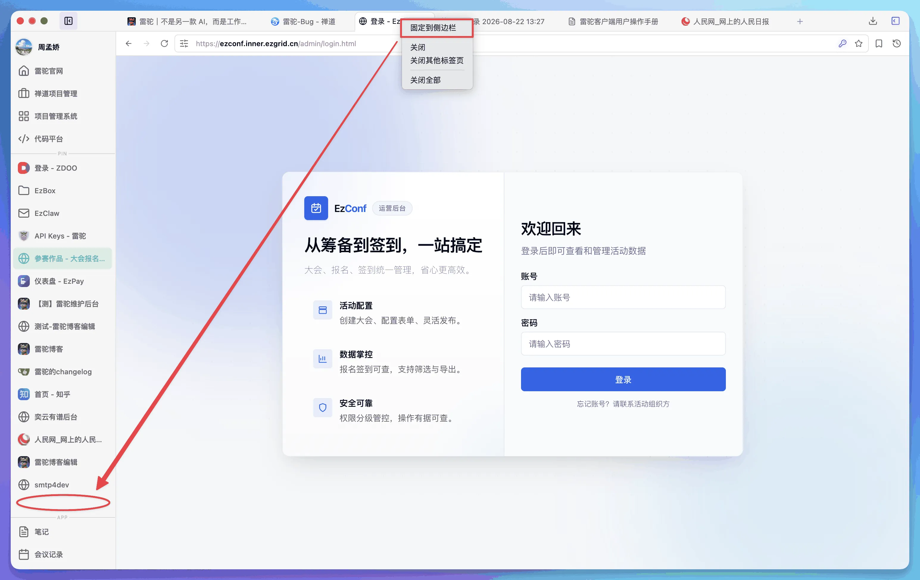The width and height of the screenshot is (920, 580).
Task: Open 项目管理系统 in the sidebar
Action: (63, 116)
